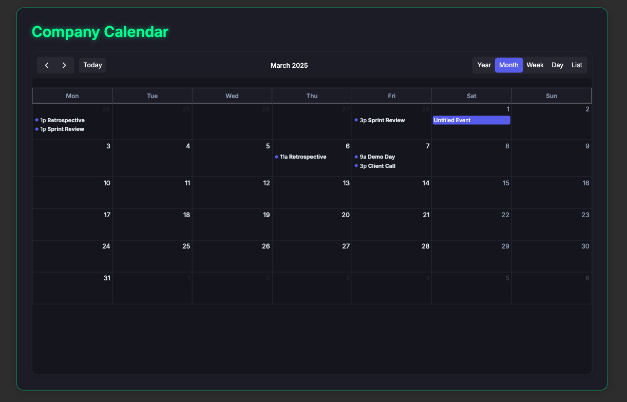Switch to Day view
The image size is (627, 402).
pyautogui.click(x=557, y=65)
